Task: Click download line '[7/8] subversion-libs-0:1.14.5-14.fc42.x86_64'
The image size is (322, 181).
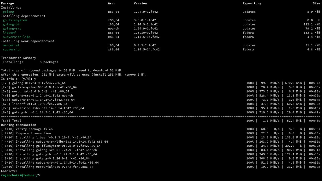Action: pos(42,108)
